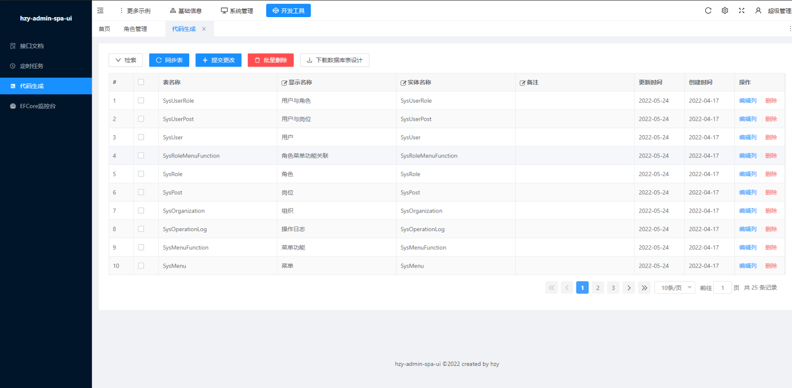Toggle fullscreen with the expand icon
792x388 pixels.
point(741,11)
